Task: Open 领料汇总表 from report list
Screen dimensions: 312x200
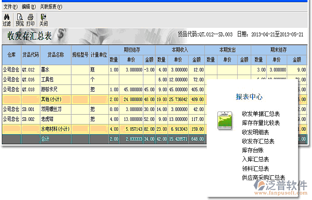Action: [255, 169]
